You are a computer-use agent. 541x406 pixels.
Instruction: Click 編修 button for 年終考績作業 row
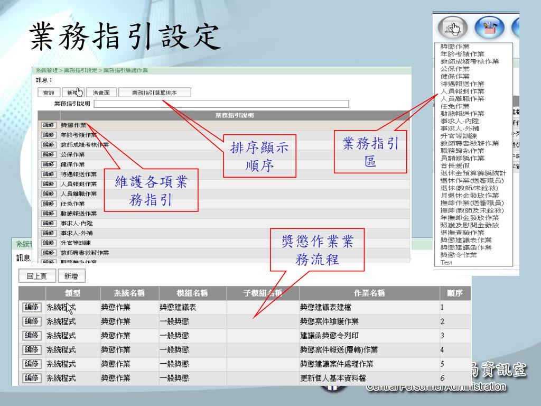(49, 135)
